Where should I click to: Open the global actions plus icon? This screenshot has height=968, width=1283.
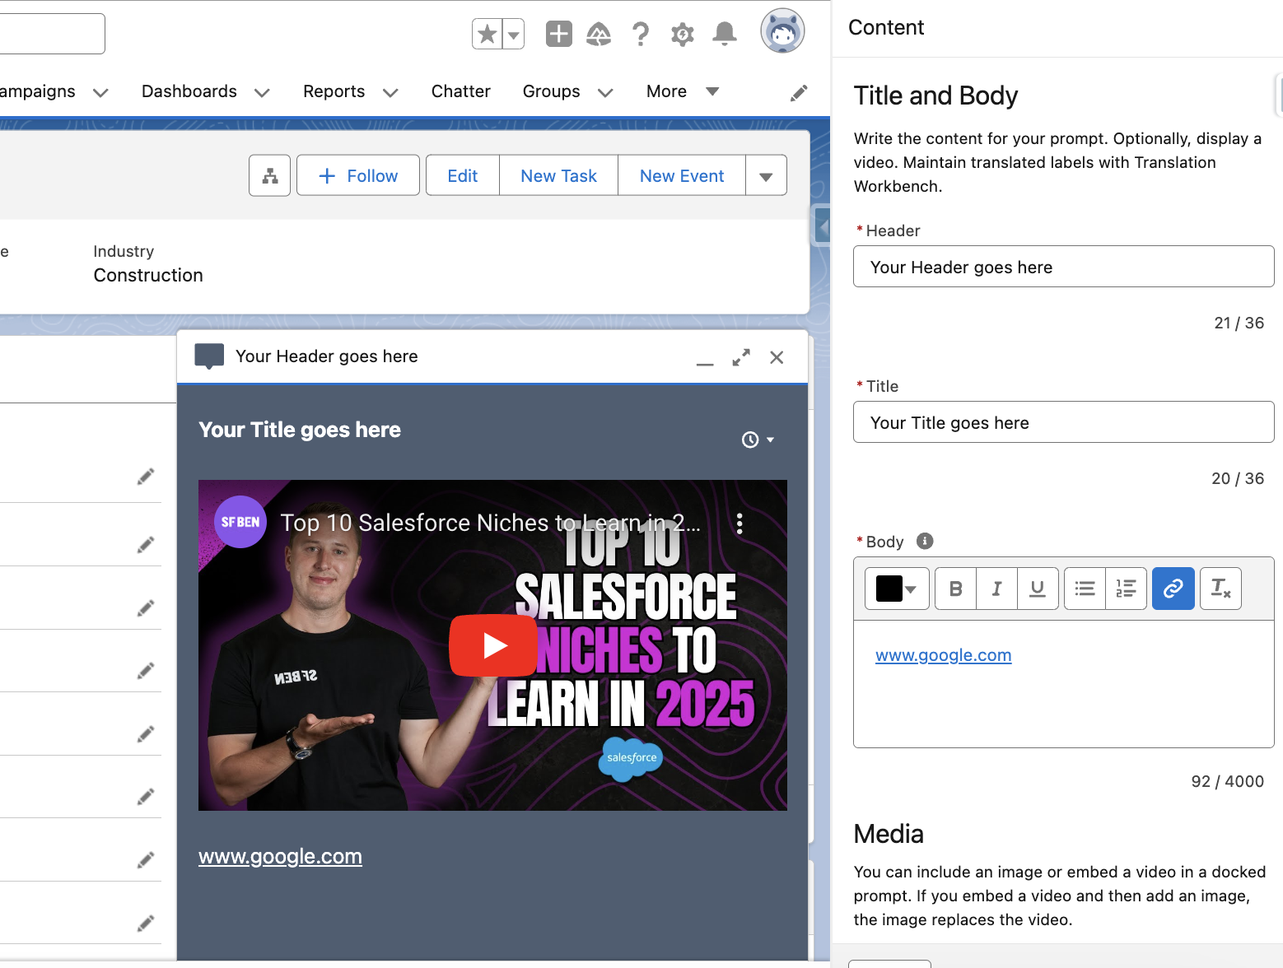[558, 34]
